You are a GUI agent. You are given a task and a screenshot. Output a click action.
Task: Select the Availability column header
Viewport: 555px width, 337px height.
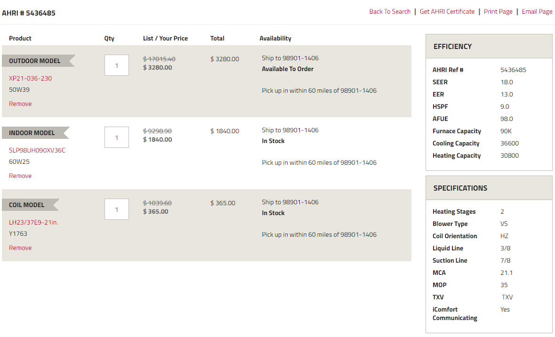(x=275, y=38)
